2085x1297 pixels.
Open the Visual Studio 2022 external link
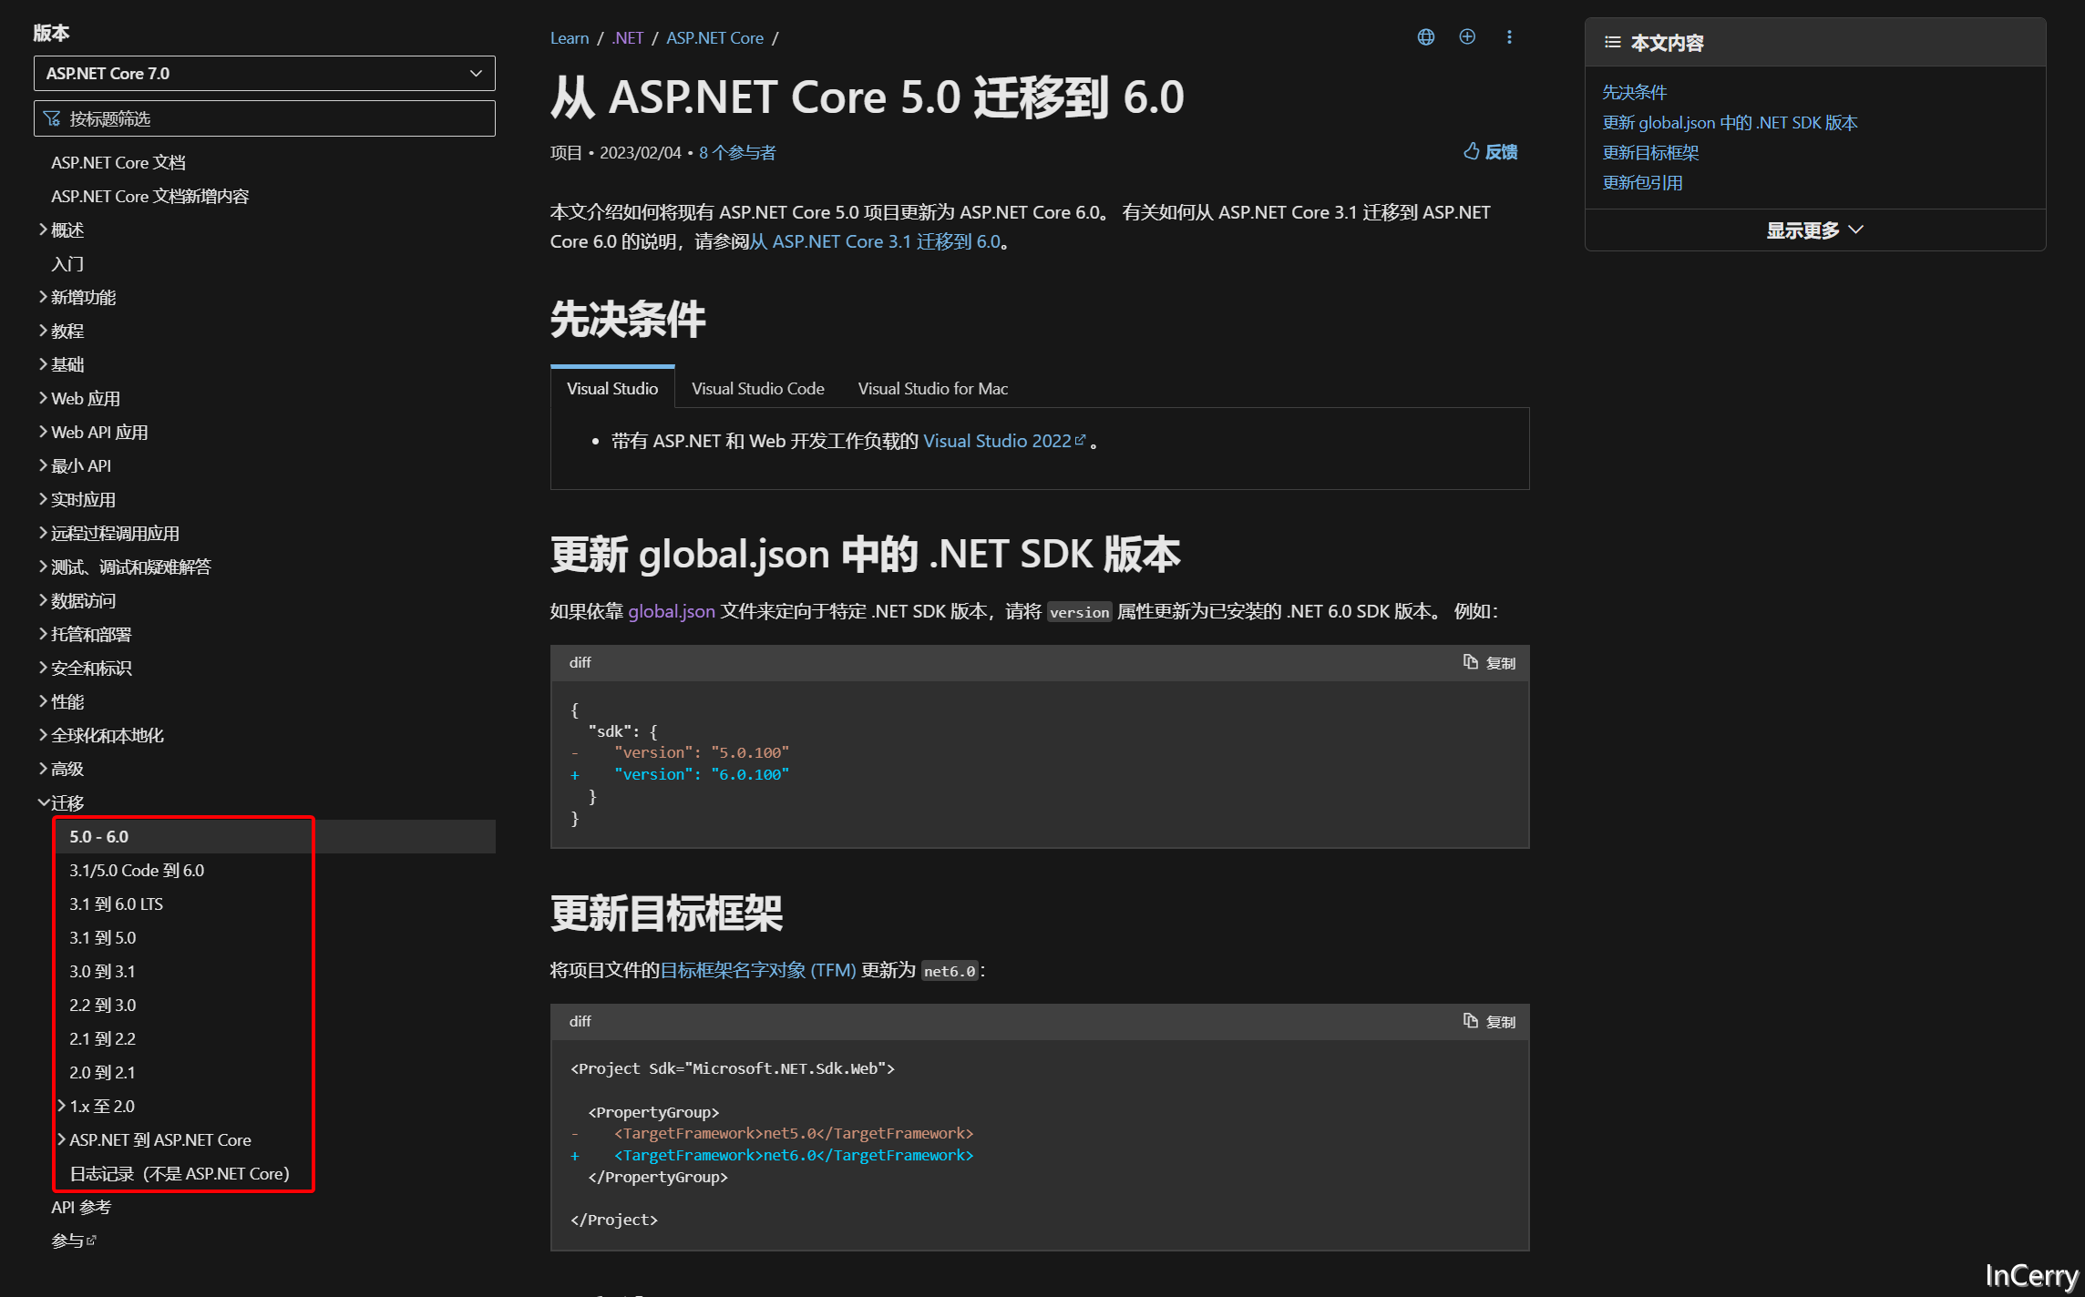tap(1004, 441)
